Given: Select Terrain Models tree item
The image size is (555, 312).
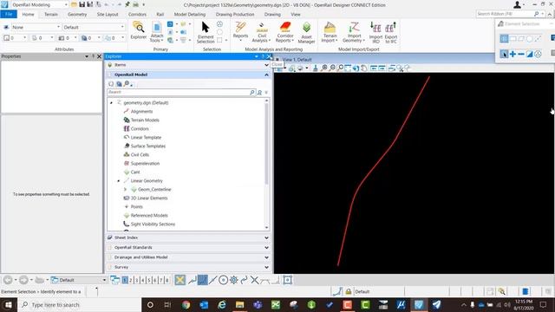Looking at the screenshot, I should point(145,120).
